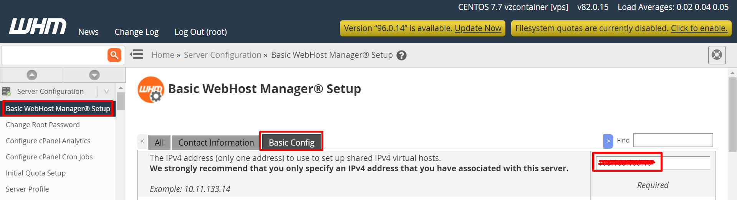The width and height of the screenshot is (737, 200).
Task: Click the Find input field
Action: tap(673, 140)
